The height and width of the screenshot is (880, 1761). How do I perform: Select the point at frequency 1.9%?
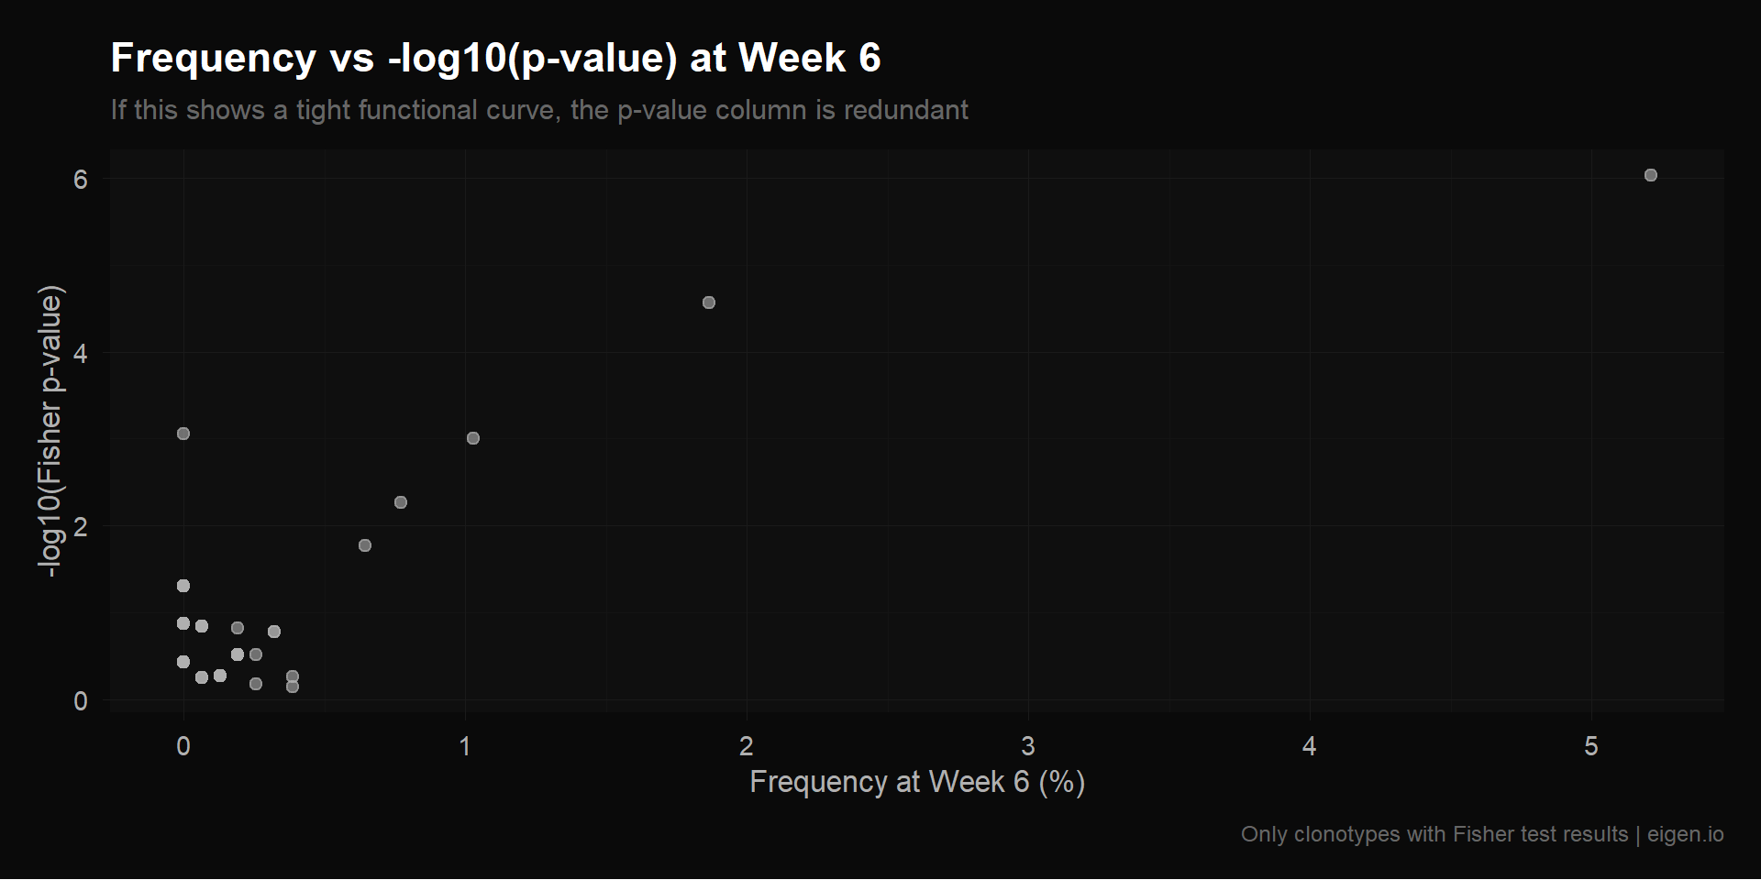(x=708, y=302)
